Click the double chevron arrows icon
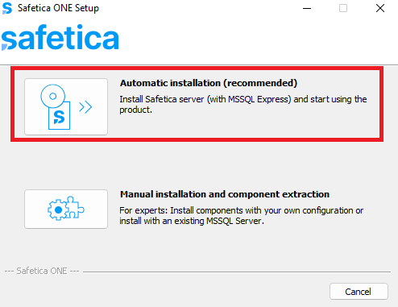The width and height of the screenshot is (398, 307). tap(85, 107)
